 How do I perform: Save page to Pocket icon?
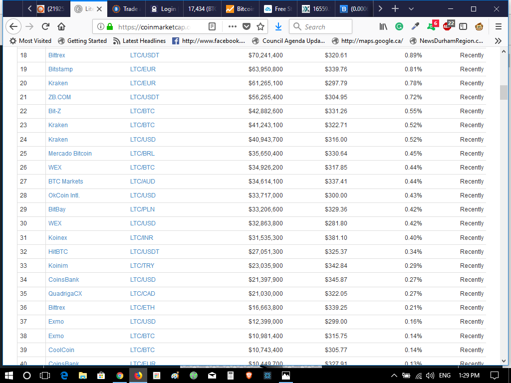point(247,27)
